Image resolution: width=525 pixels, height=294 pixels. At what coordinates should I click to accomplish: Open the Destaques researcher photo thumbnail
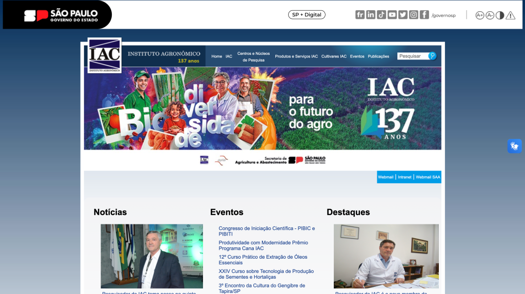coord(386,256)
